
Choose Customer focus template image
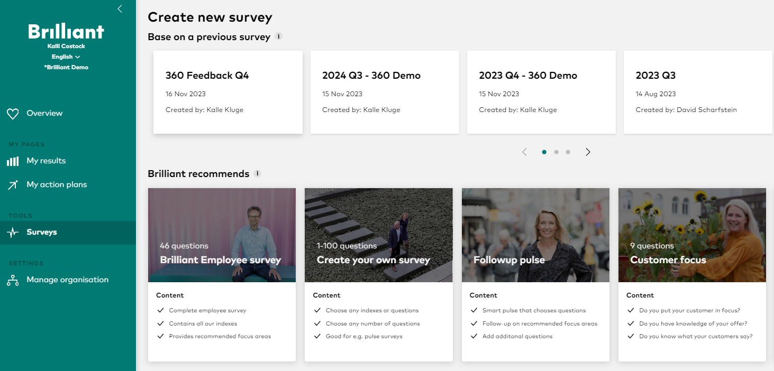[692, 235]
